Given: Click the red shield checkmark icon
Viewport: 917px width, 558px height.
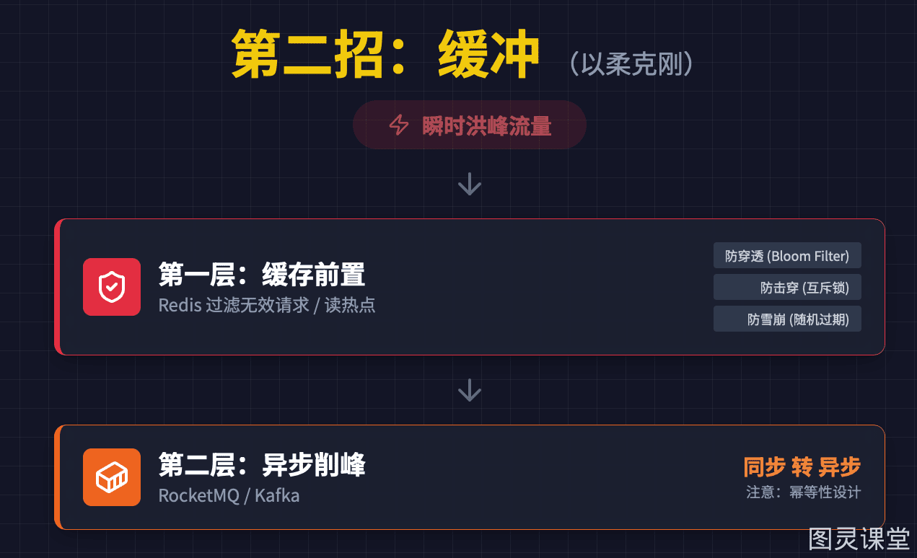Looking at the screenshot, I should (112, 287).
